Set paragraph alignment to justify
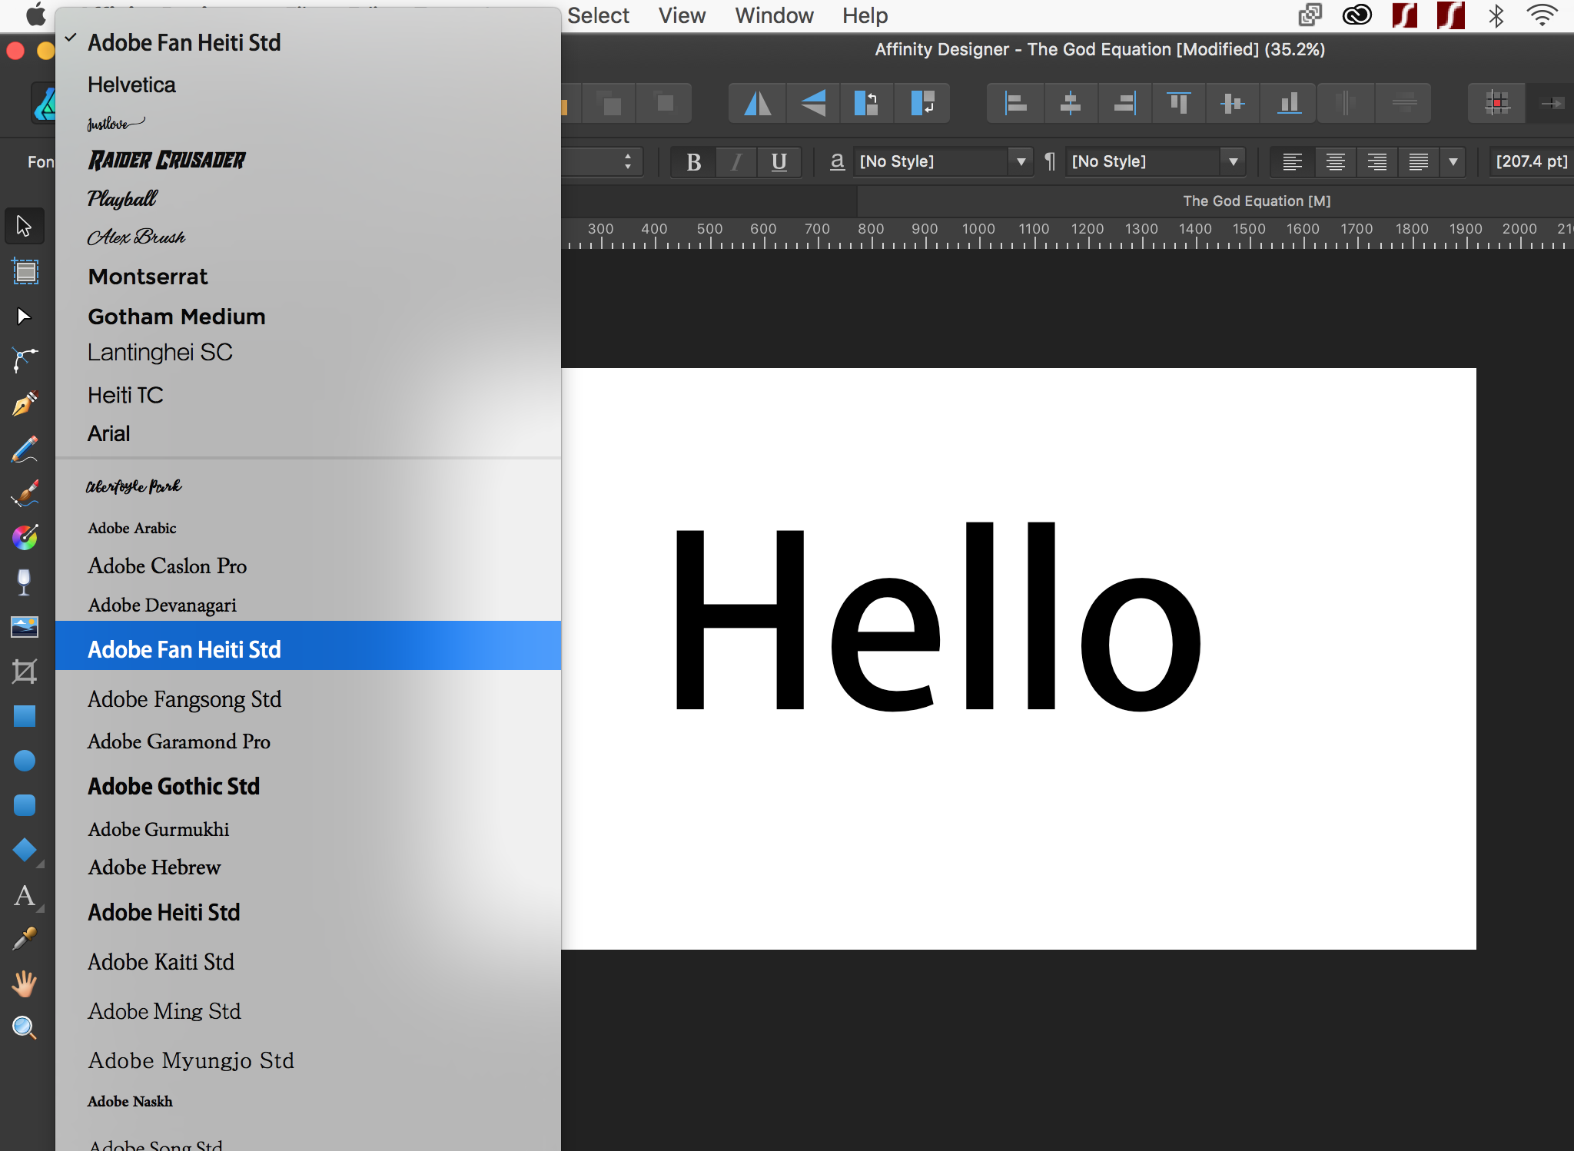 (1418, 162)
